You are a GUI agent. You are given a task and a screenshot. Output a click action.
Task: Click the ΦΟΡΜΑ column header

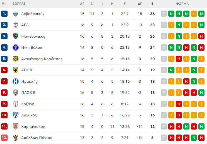click(x=182, y=4)
